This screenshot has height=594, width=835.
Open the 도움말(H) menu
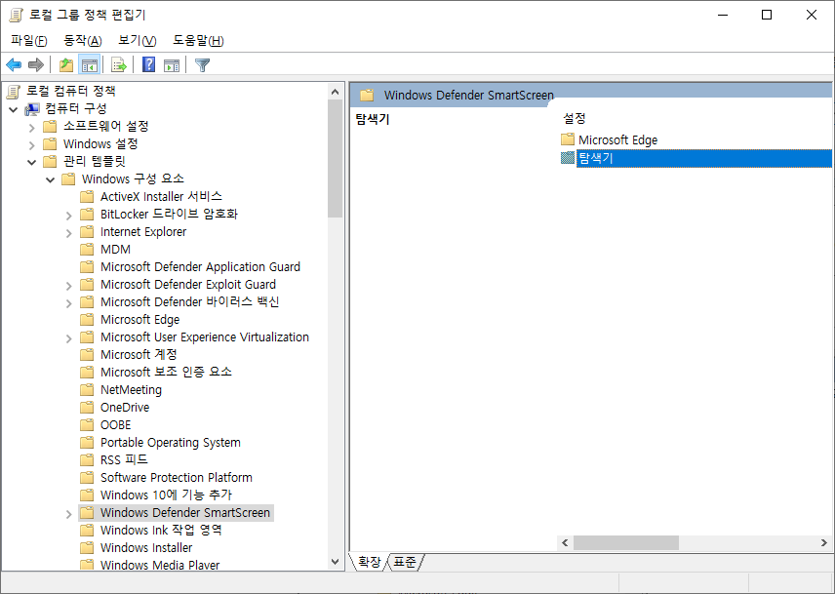198,40
